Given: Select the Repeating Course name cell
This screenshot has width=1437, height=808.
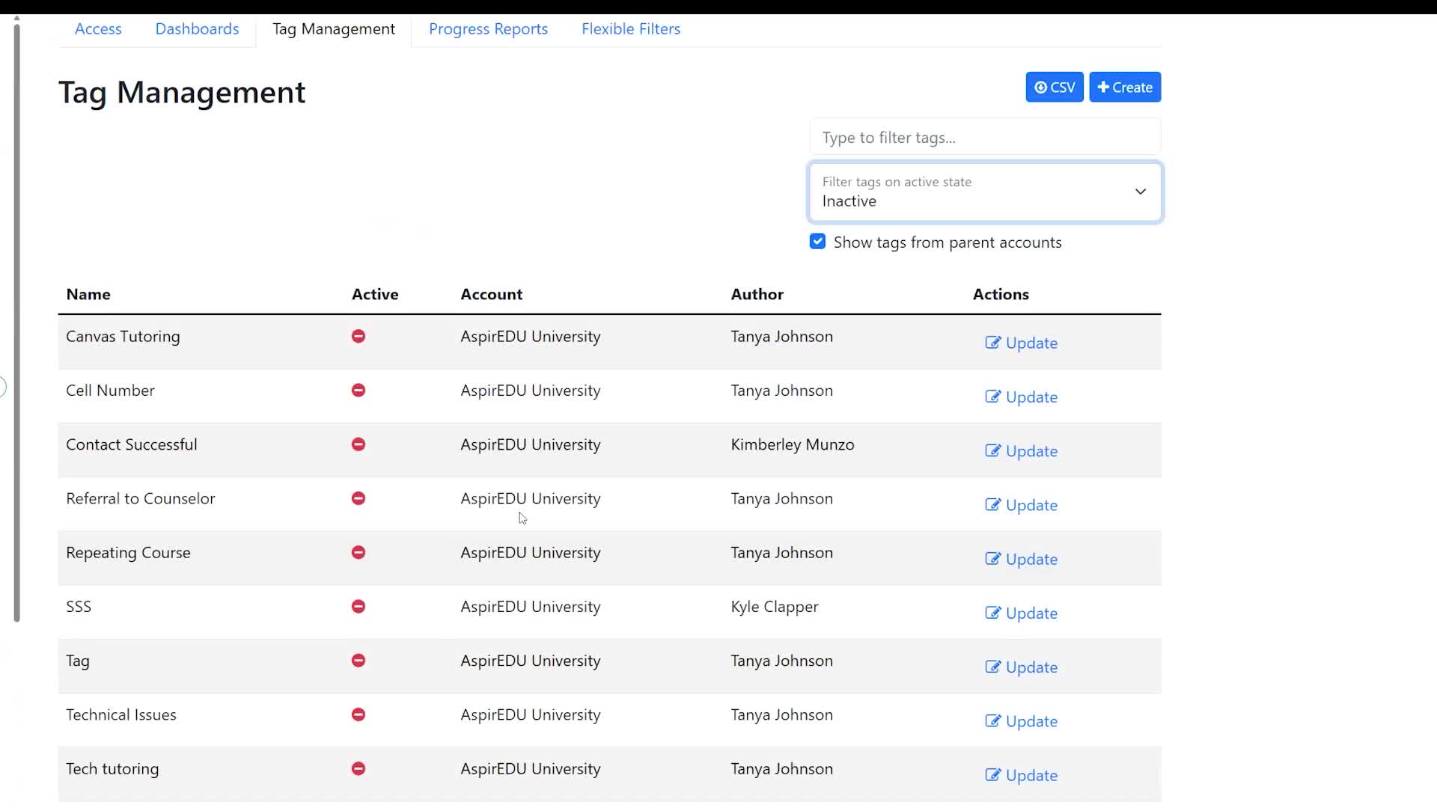Looking at the screenshot, I should click(x=128, y=553).
